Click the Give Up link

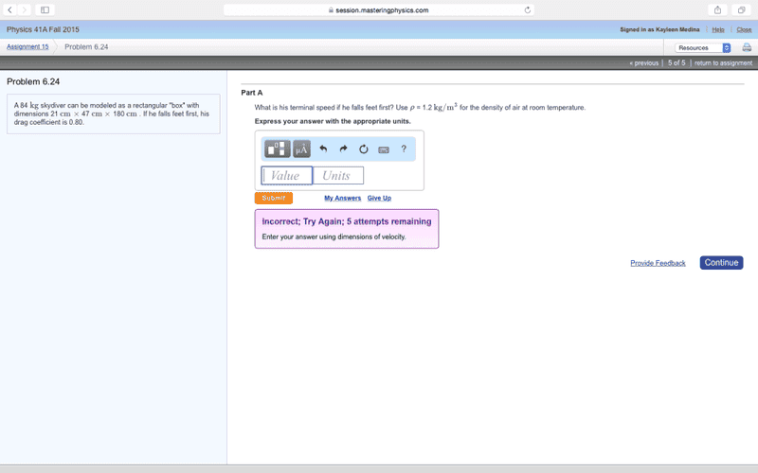(379, 198)
